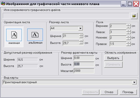Viewport: 140px width, 98px height.
Task: Decrease Правое margin with down arrow
Action: tap(128, 45)
